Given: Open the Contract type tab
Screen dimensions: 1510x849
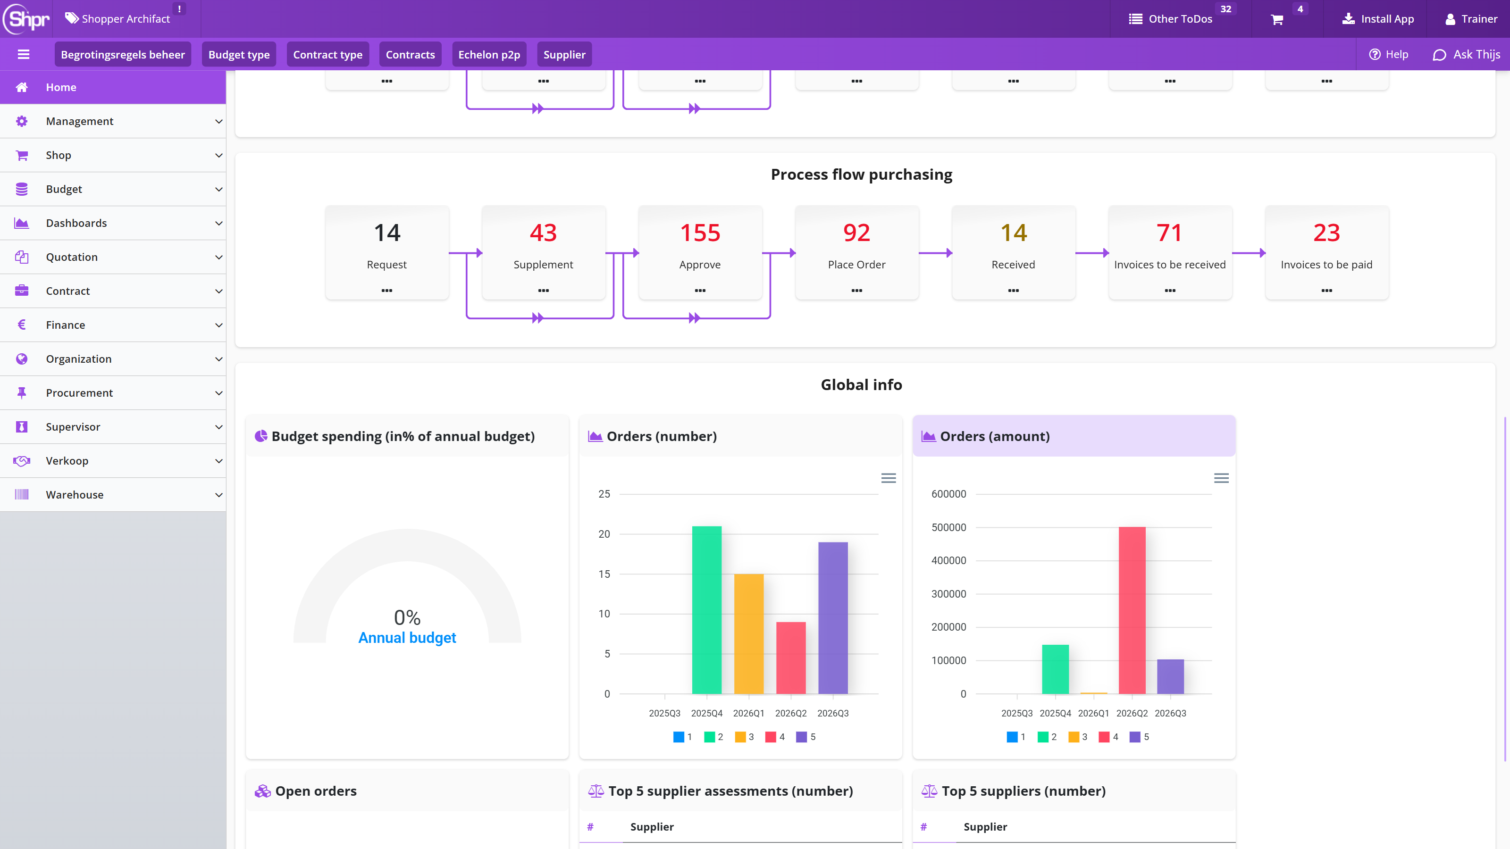Looking at the screenshot, I should (327, 55).
